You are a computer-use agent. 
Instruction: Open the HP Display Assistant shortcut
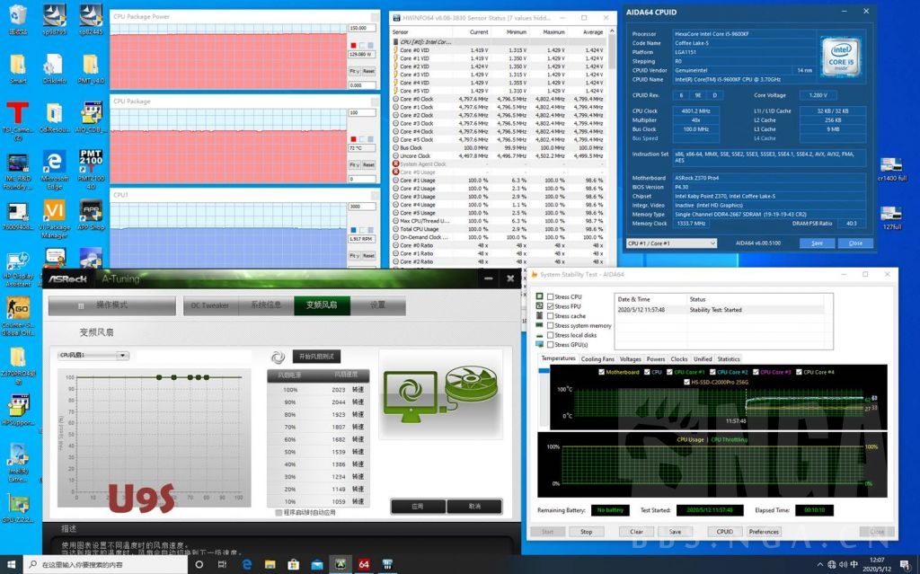click(x=18, y=269)
